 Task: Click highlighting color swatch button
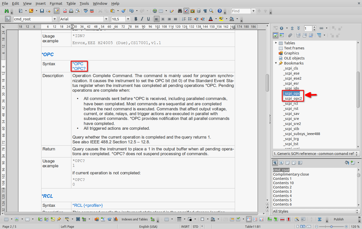pyautogui.click(x=221, y=19)
